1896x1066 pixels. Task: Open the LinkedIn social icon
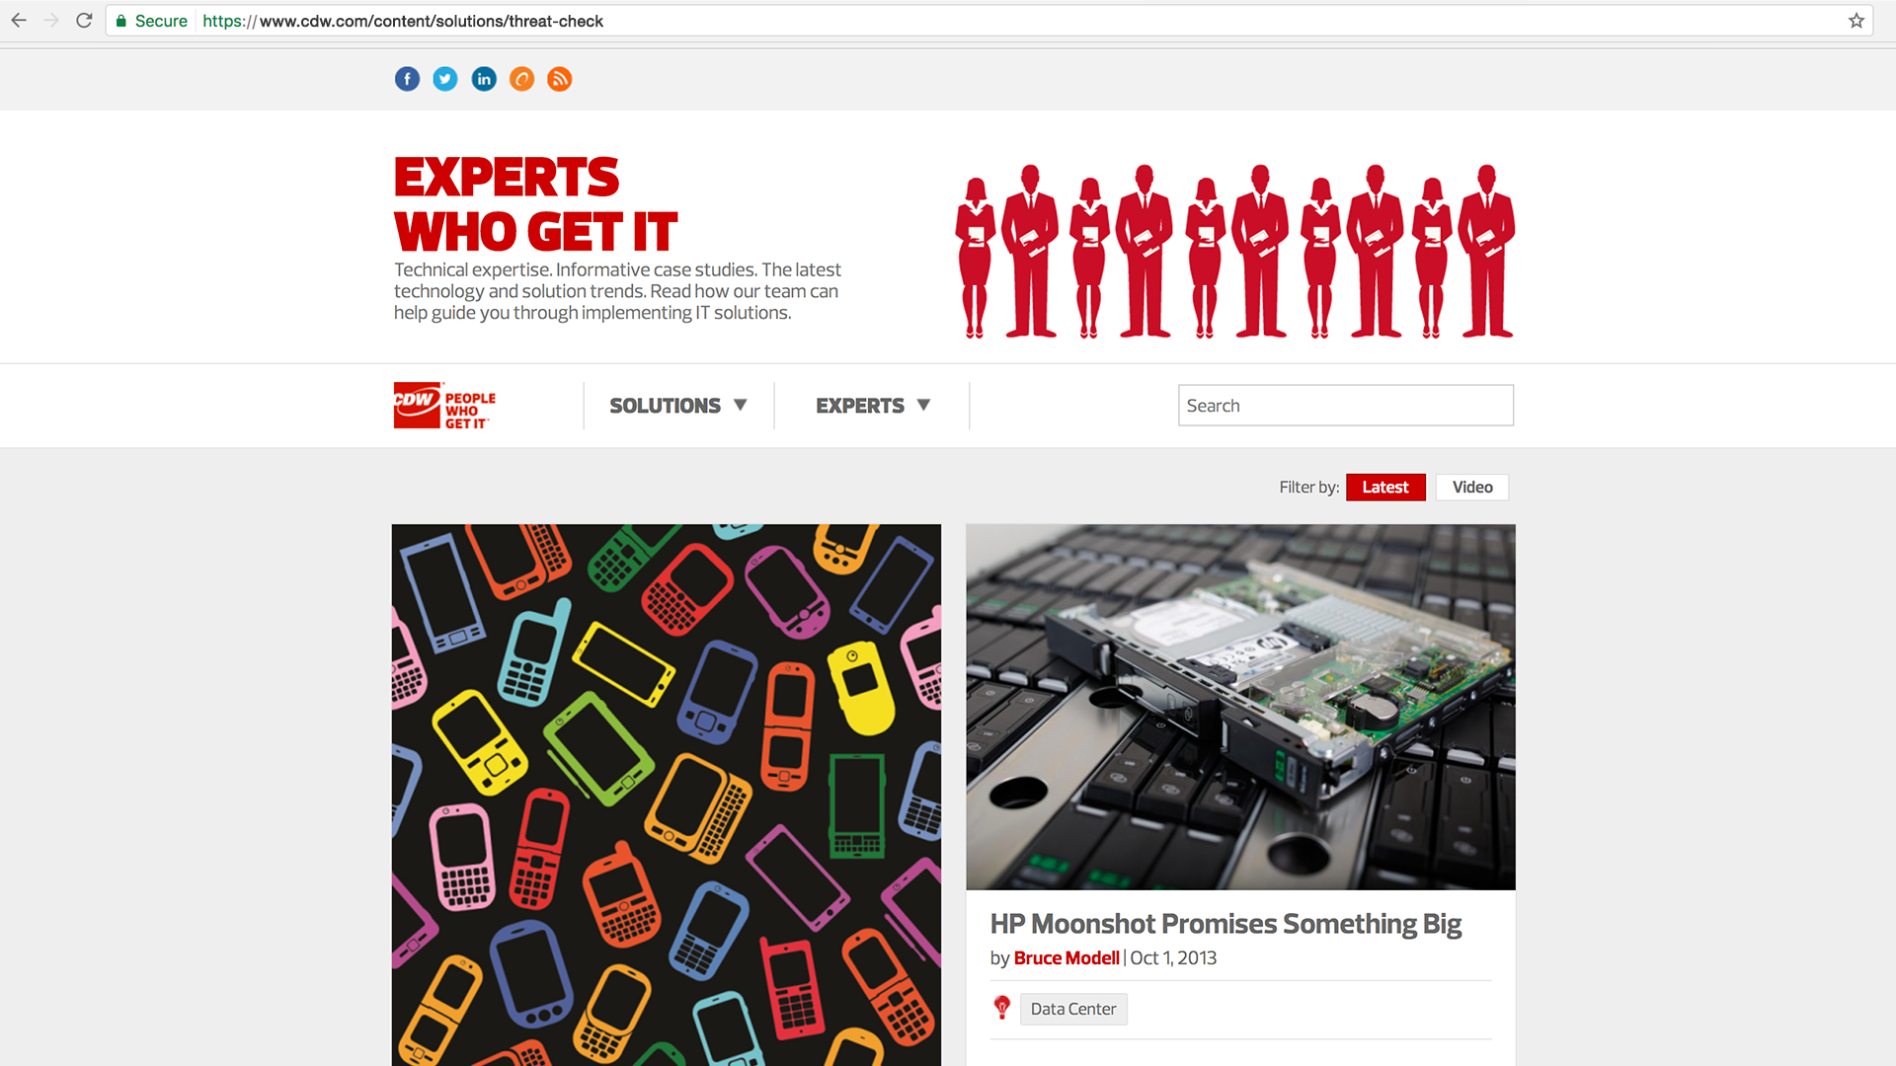(x=484, y=79)
